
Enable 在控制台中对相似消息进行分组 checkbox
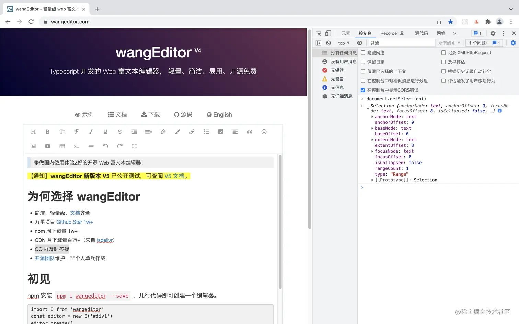click(363, 81)
